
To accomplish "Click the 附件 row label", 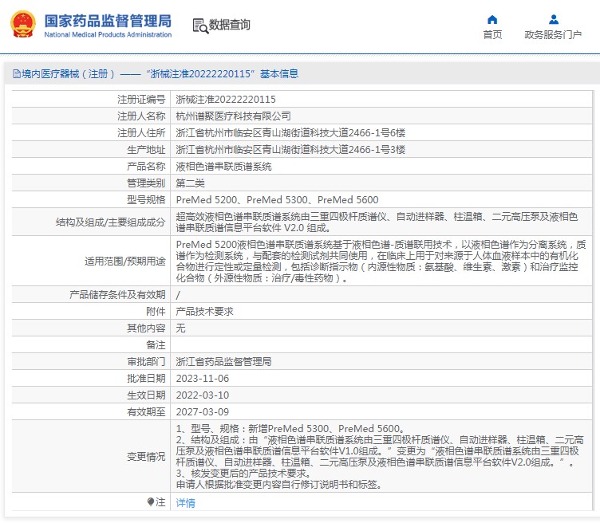I will coord(156,312).
